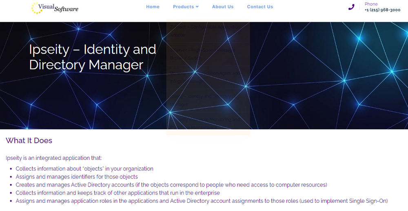Viewport: 408px width, 211px height.
Task: Open the Contact Us page
Action: pyautogui.click(x=260, y=7)
